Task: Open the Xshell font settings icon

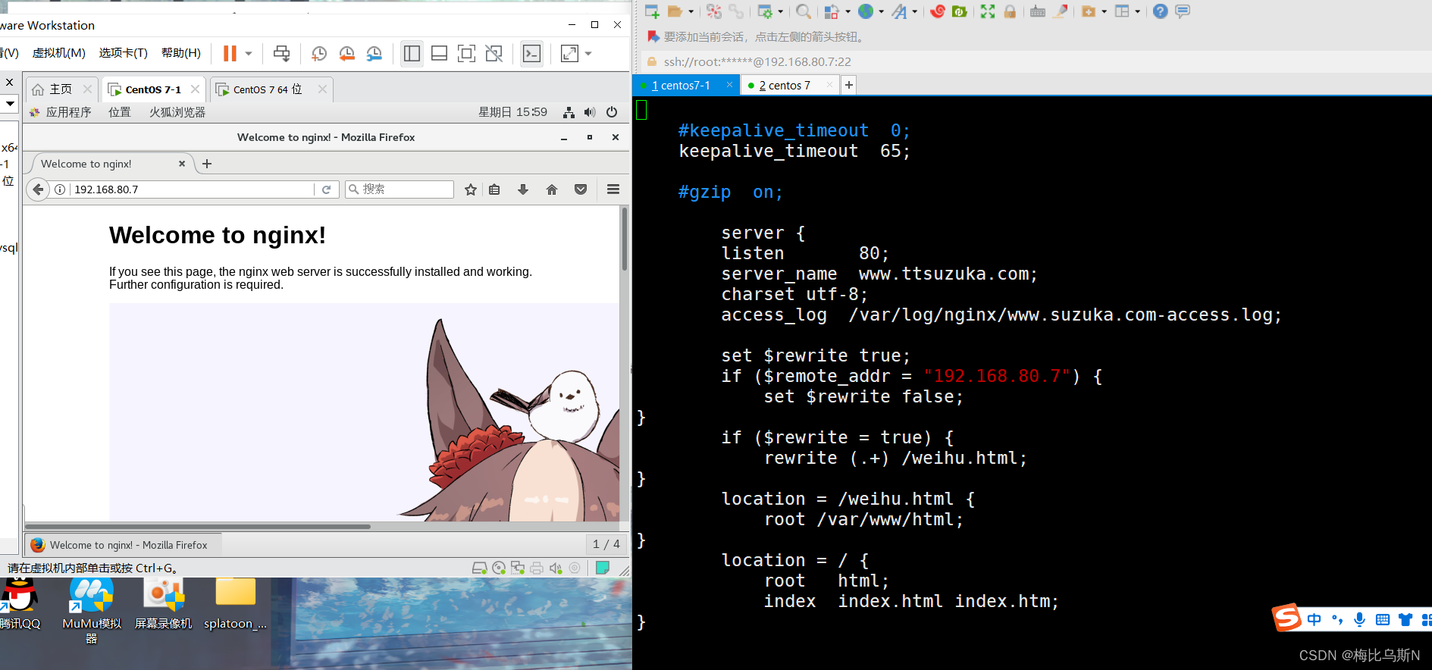Action: [x=900, y=11]
